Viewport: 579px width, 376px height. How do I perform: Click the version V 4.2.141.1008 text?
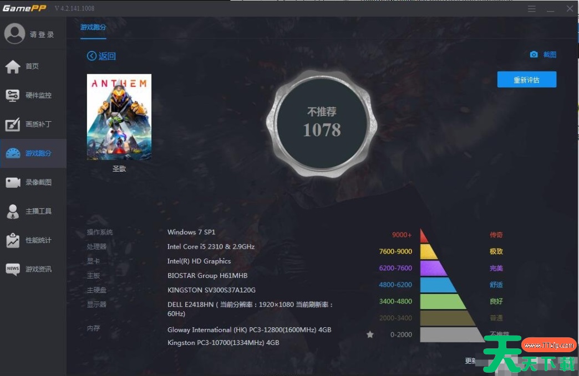pyautogui.click(x=74, y=8)
